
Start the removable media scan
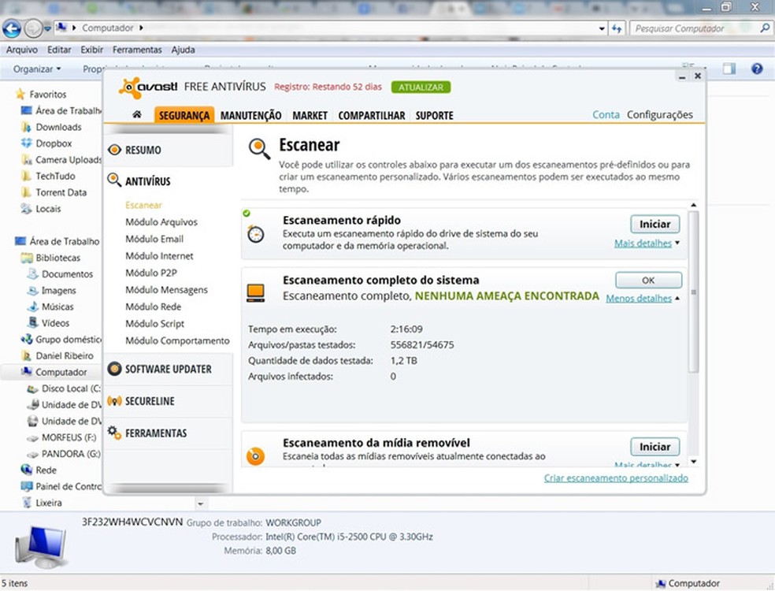click(x=655, y=447)
